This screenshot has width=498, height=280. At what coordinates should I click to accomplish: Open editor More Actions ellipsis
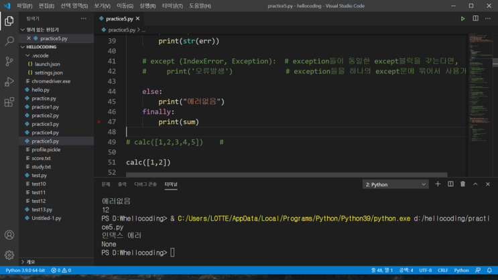[488, 18]
